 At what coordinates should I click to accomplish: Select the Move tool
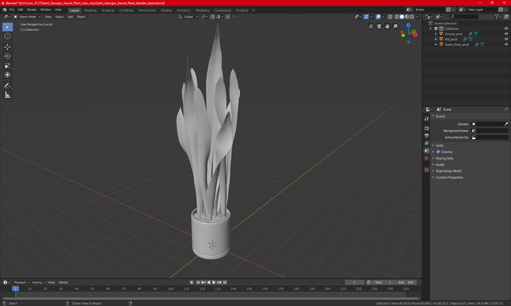7,47
